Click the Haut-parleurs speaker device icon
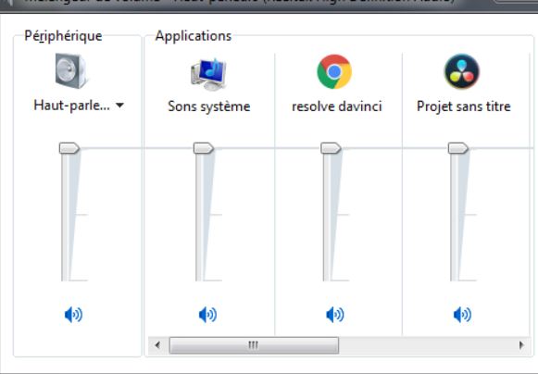The width and height of the screenshot is (538, 374). click(71, 71)
